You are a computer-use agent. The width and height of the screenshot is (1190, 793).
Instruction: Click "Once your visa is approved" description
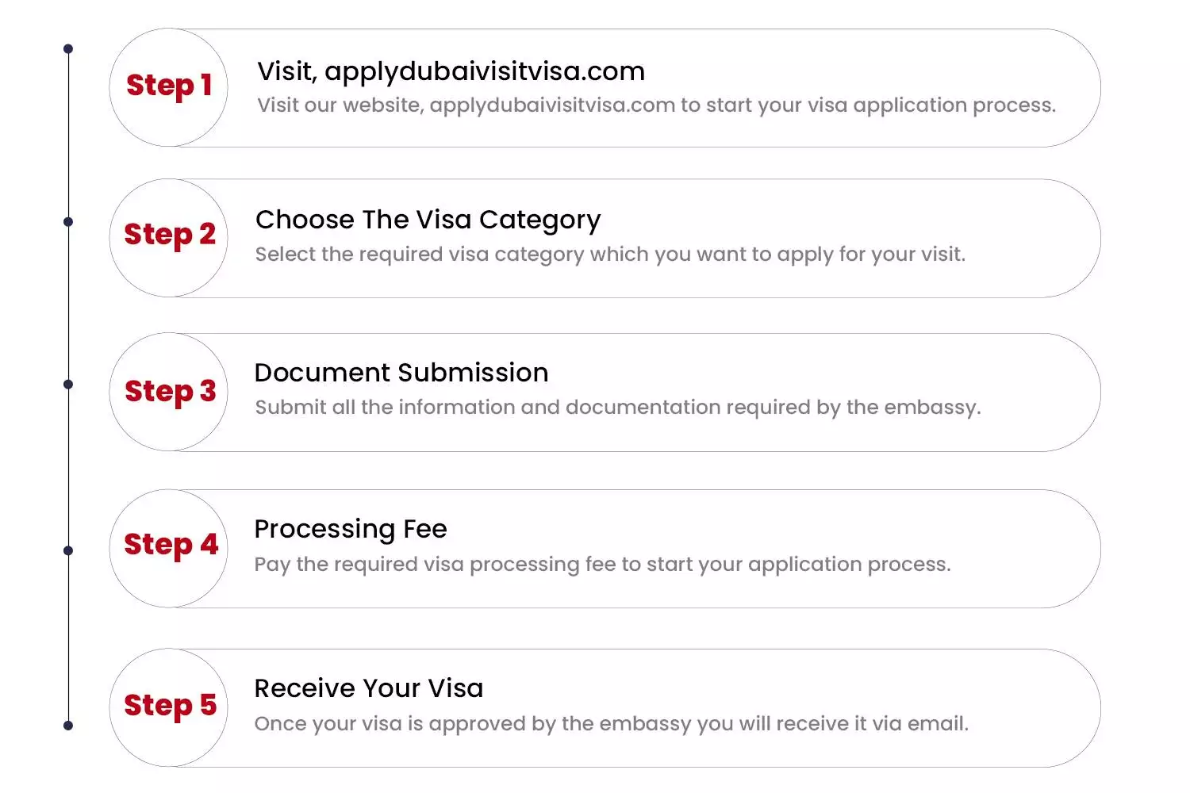[611, 724]
